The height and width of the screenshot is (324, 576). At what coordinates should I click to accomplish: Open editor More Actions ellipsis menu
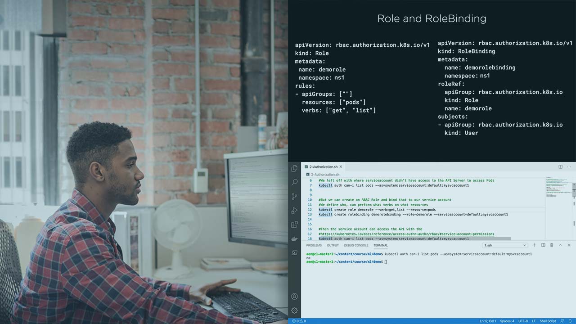[x=569, y=167]
